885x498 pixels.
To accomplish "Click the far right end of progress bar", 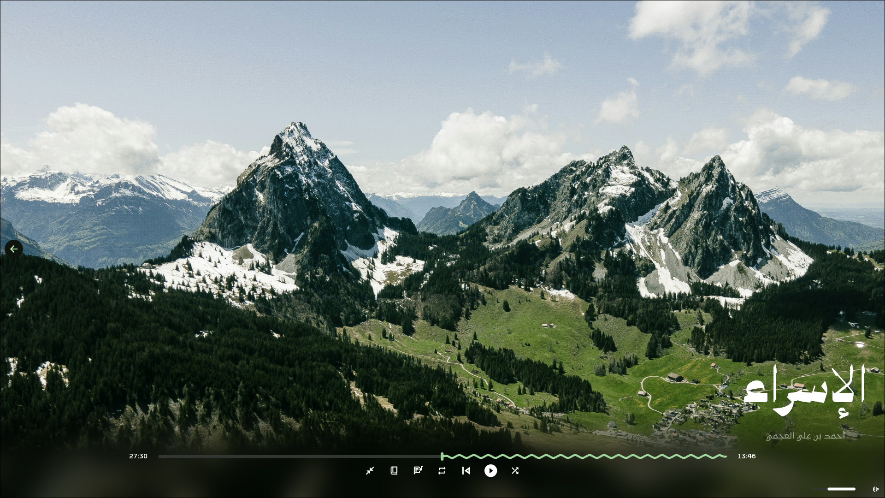I will click(725, 456).
